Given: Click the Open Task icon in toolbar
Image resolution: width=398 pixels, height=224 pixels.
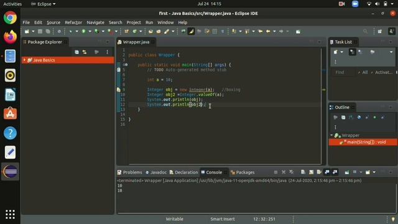Looking at the screenshot, I should point(159,32).
